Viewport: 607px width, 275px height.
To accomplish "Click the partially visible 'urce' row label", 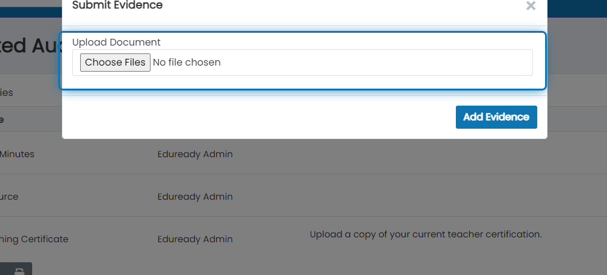I will click(x=9, y=197).
